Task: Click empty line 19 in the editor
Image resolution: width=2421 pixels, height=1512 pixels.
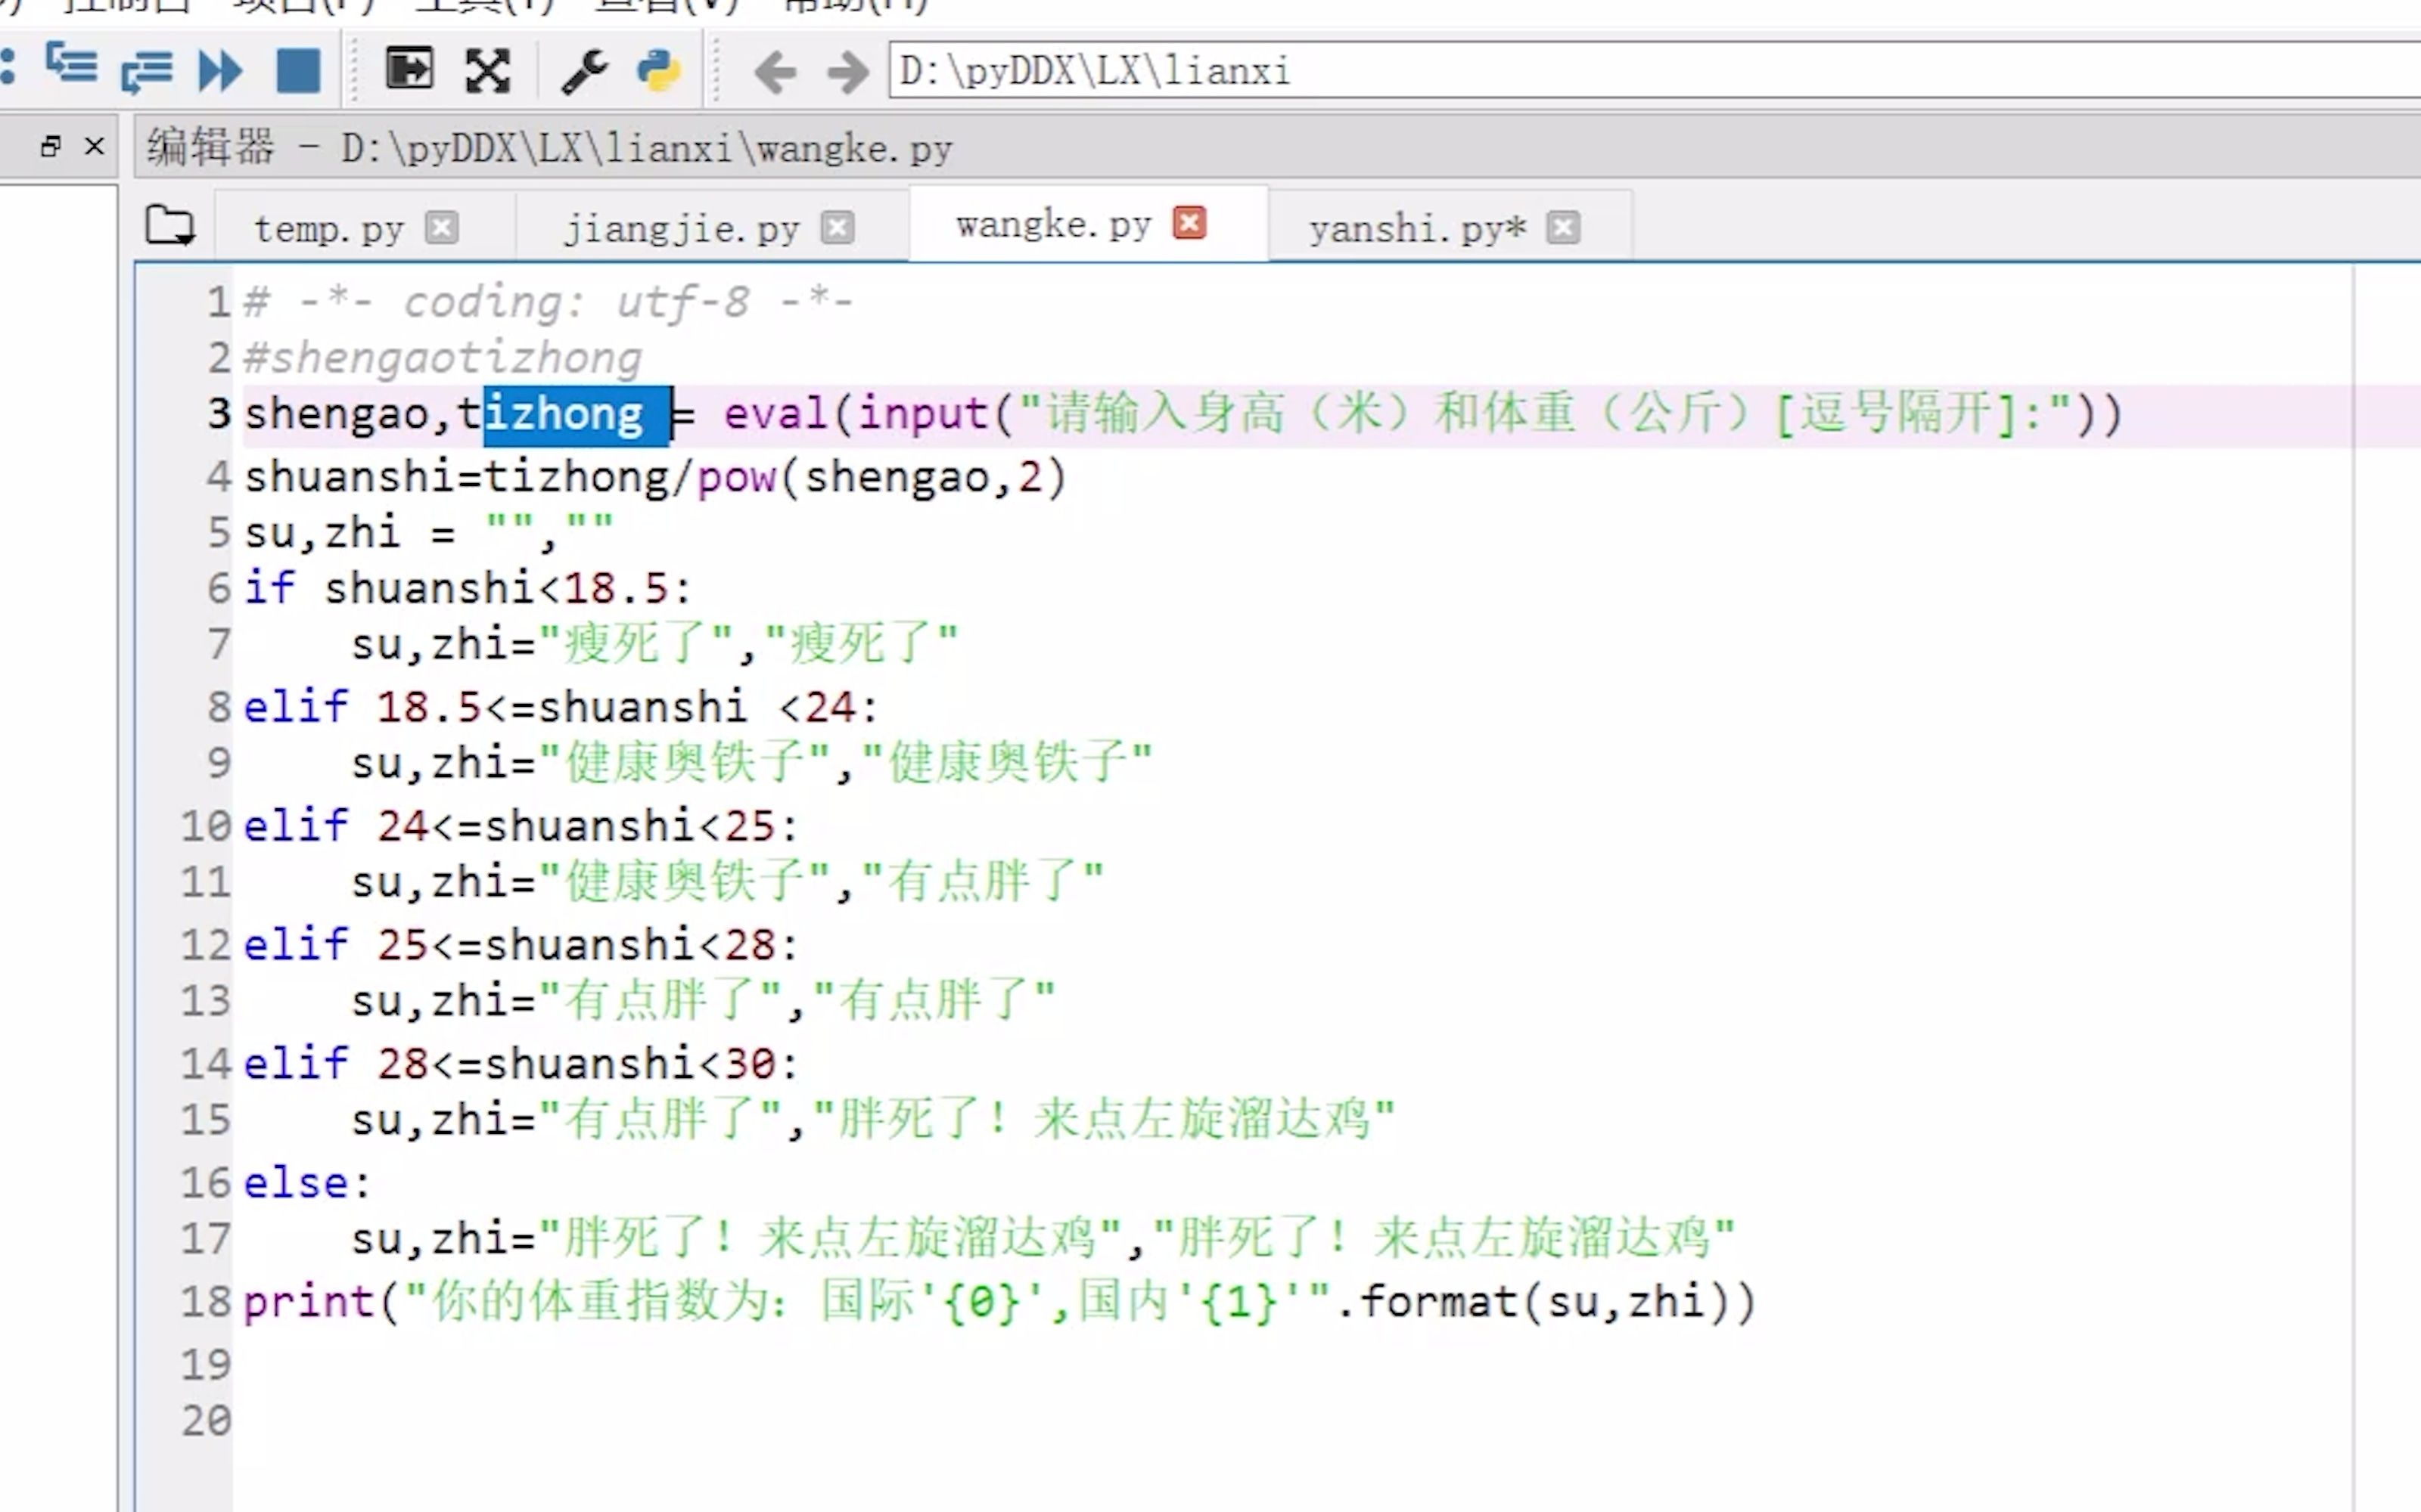Action: [x=800, y=1364]
